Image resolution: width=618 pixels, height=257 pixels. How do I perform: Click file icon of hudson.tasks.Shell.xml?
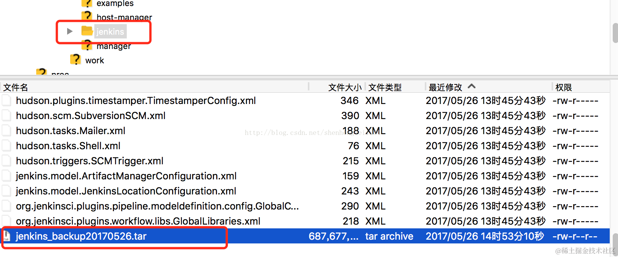click(x=6, y=145)
